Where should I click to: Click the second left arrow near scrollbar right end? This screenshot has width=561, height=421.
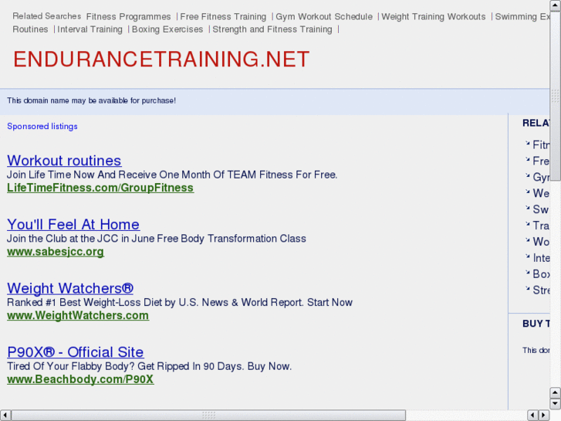pyautogui.click(x=532, y=416)
